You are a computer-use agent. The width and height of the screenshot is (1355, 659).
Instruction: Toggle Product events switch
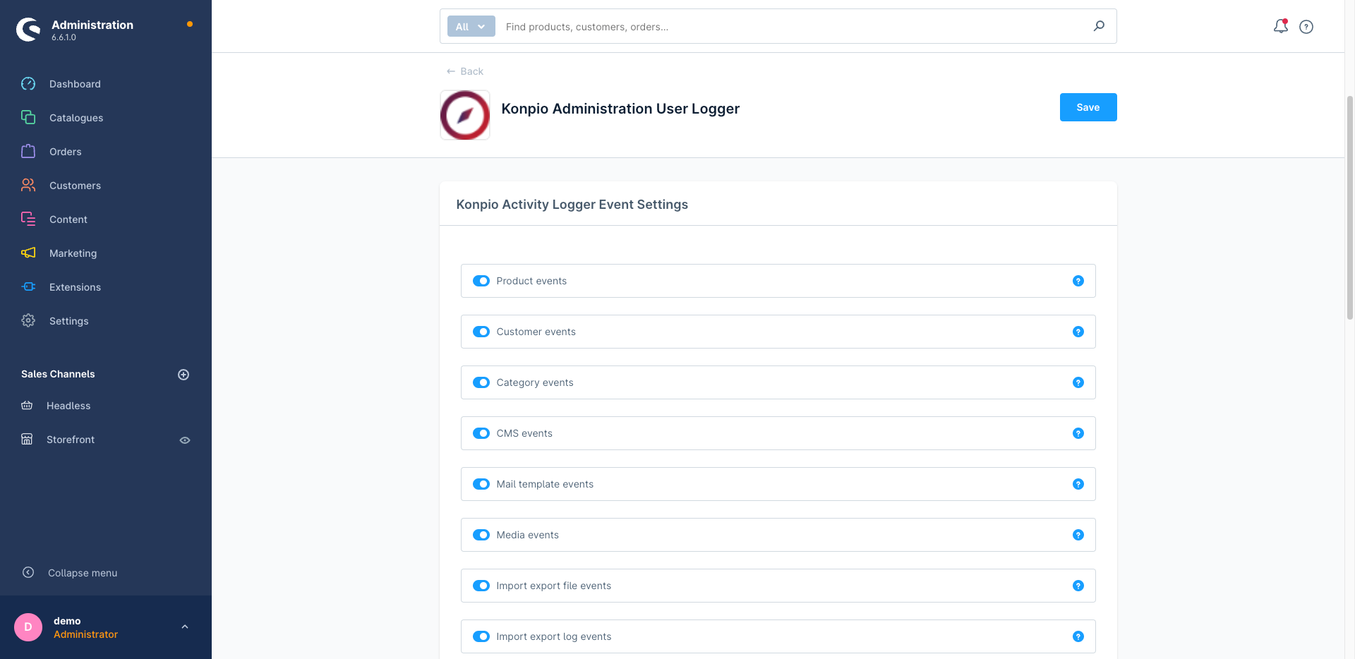point(481,281)
